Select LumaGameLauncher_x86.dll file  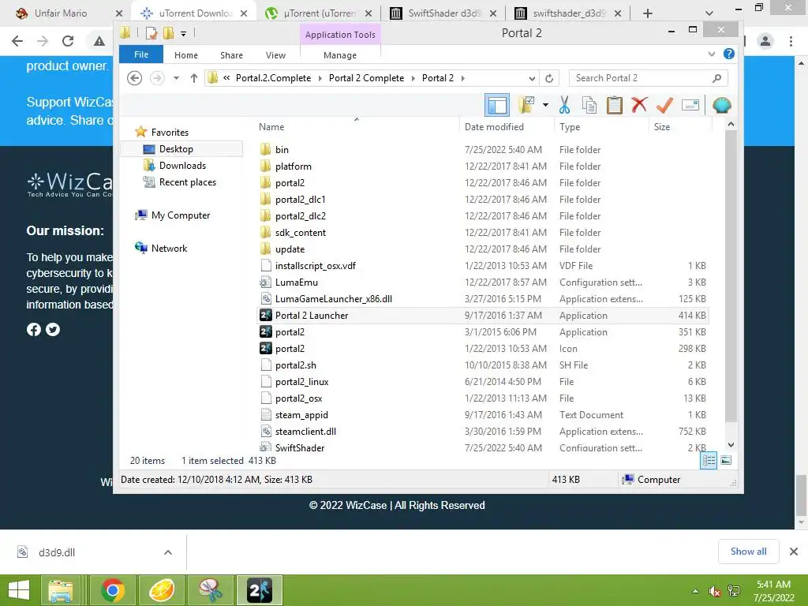tap(334, 299)
